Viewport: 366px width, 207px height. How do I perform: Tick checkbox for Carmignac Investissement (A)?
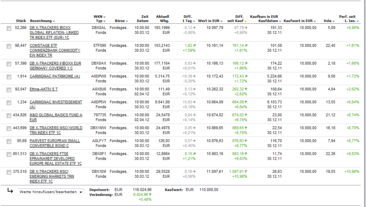click(x=9, y=103)
